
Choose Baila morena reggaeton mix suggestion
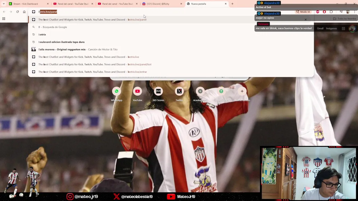[171, 49]
